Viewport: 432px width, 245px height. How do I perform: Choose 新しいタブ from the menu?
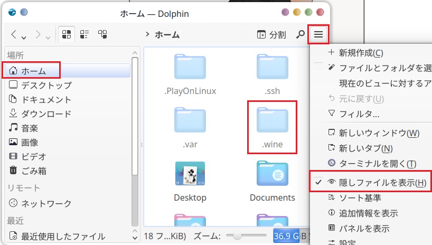[x=365, y=148]
